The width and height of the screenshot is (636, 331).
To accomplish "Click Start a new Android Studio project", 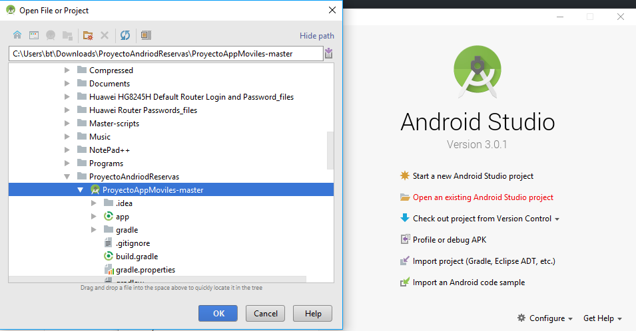I will pyautogui.click(x=473, y=176).
